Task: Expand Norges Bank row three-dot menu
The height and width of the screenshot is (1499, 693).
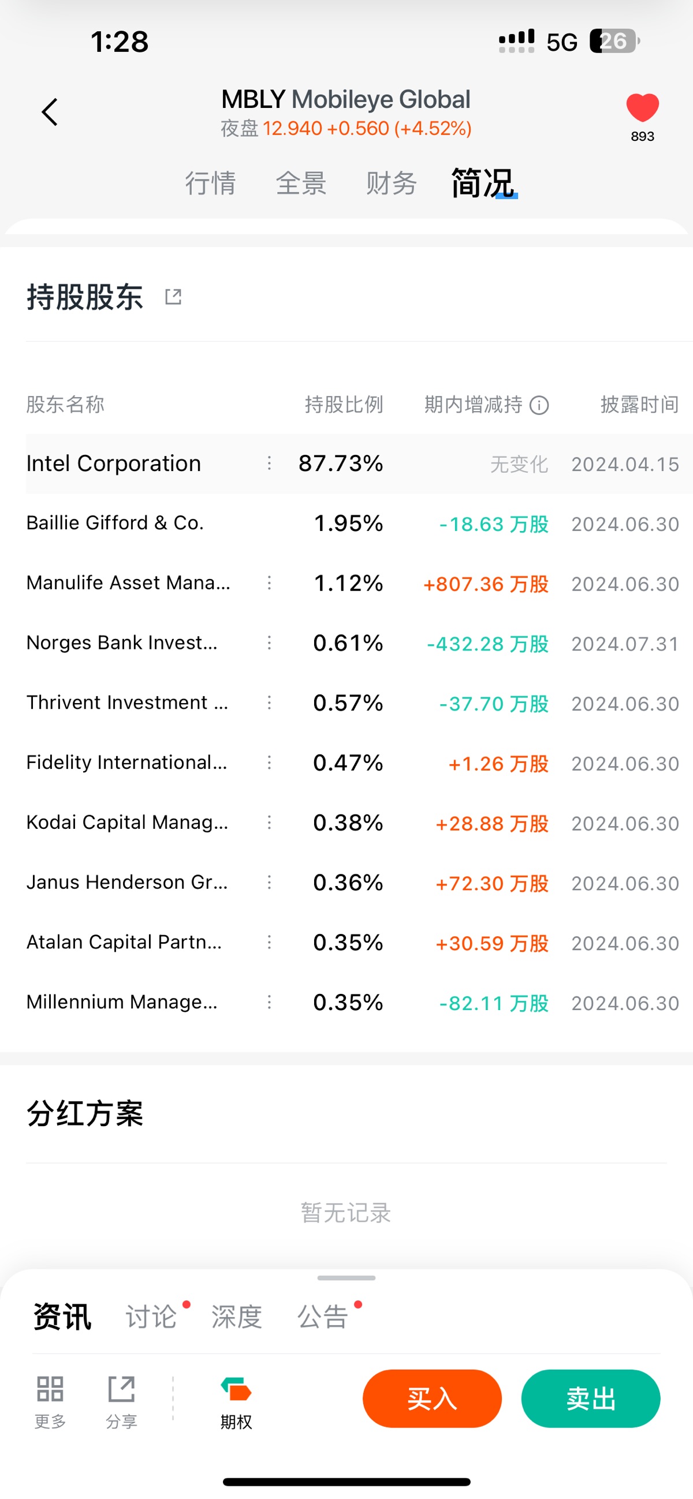Action: (x=269, y=643)
